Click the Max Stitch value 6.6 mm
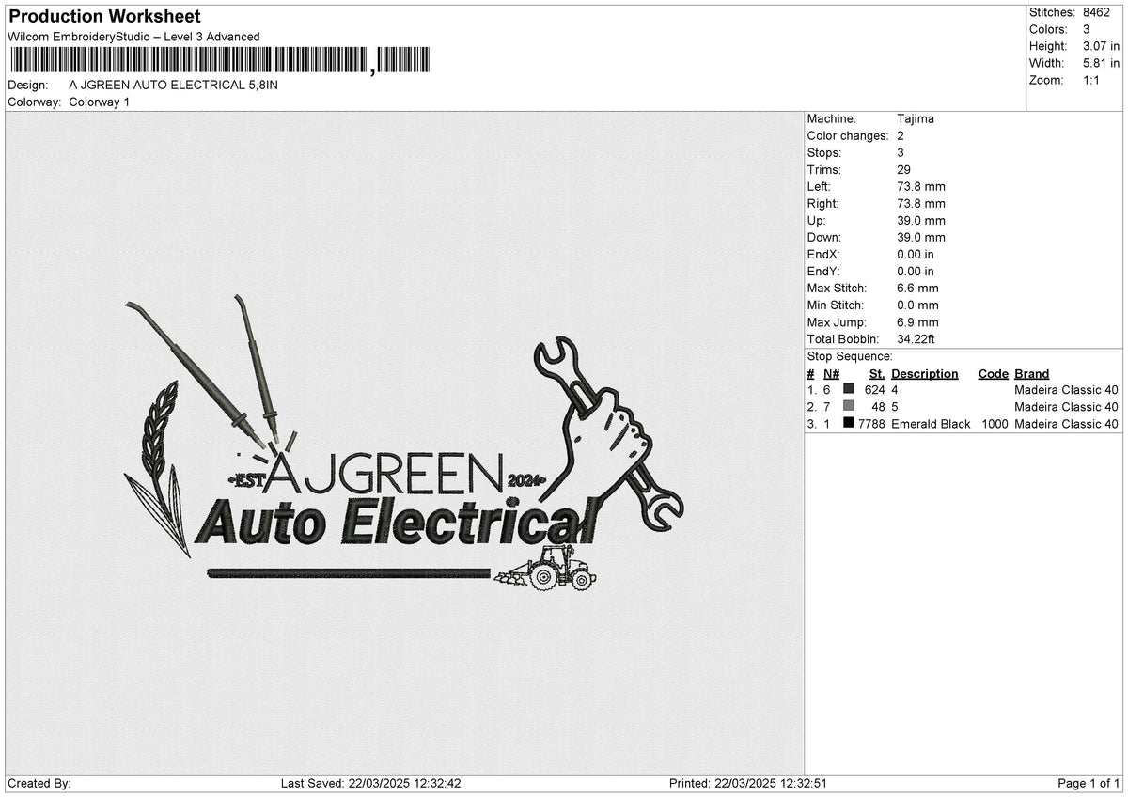This screenshot has width=1128, height=797. (917, 288)
